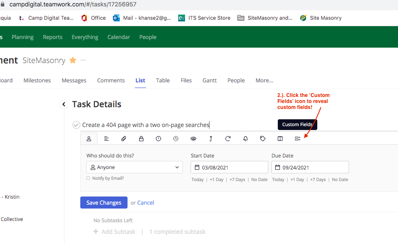Open the Custom Fields icon tab
The image size is (398, 245).
(x=298, y=139)
